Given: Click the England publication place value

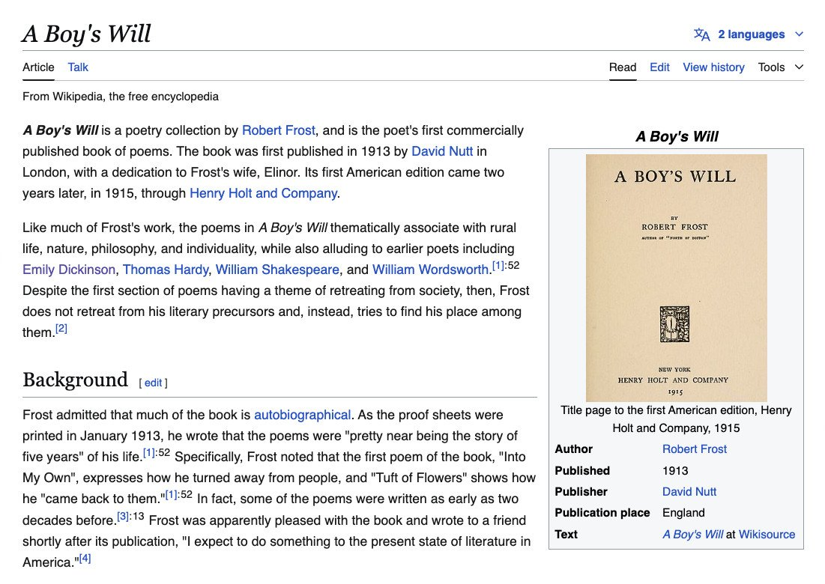Looking at the screenshot, I should 683,513.
